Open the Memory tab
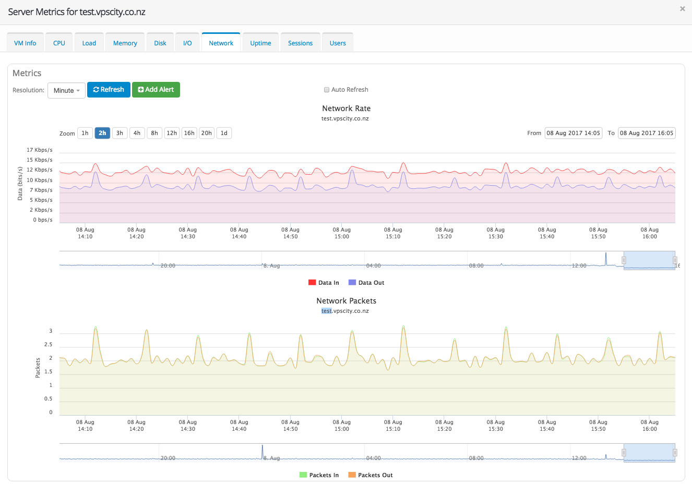Viewport: 692px width, 485px height. (x=125, y=43)
